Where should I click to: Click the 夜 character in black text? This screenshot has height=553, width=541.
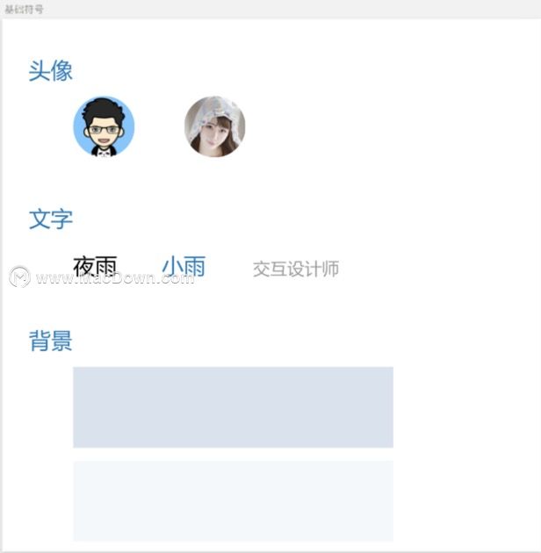coord(84,267)
